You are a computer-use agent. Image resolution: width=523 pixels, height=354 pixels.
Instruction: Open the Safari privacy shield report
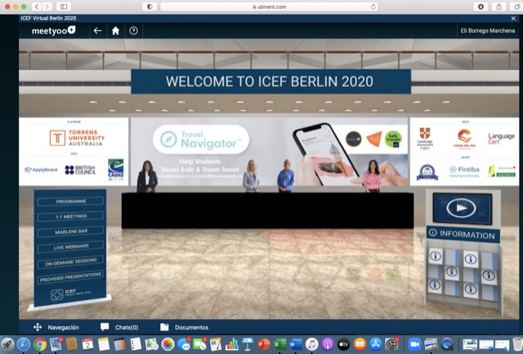coord(150,7)
